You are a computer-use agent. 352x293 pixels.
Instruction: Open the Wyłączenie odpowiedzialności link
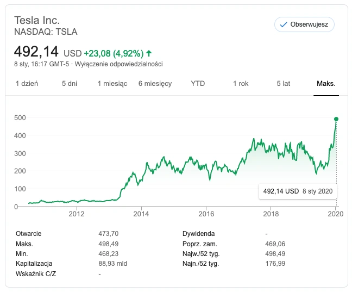118,64
